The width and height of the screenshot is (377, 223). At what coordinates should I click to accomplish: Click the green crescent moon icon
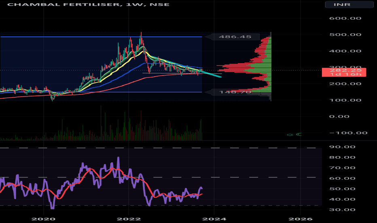click(x=299, y=134)
